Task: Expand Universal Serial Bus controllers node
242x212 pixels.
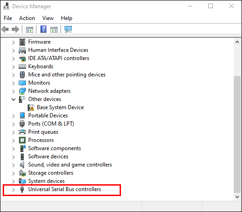Action: [14, 189]
